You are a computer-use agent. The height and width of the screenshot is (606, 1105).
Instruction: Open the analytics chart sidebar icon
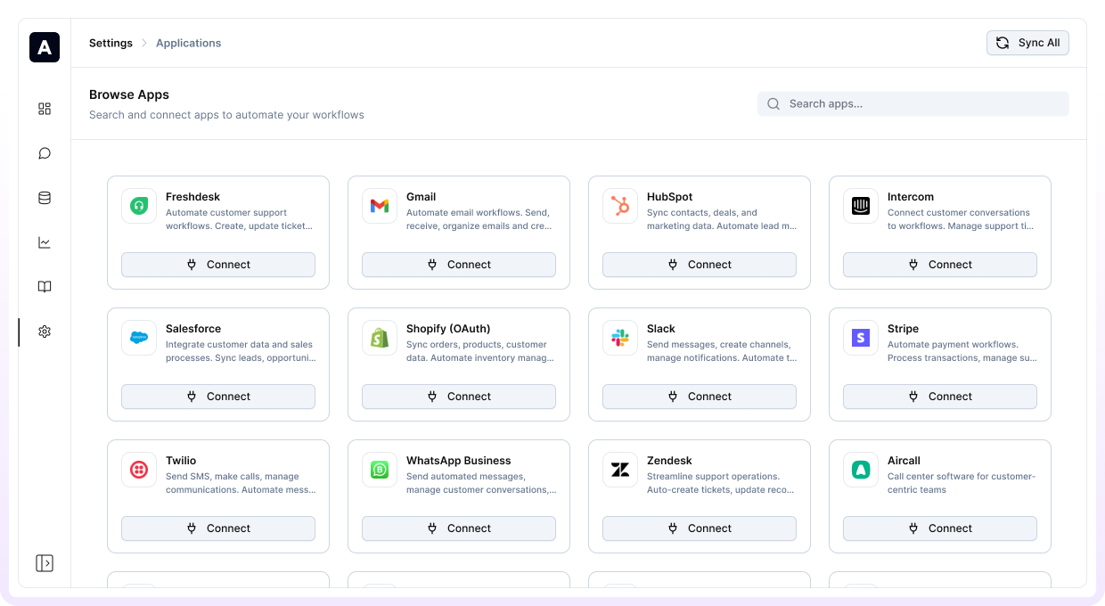[45, 242]
